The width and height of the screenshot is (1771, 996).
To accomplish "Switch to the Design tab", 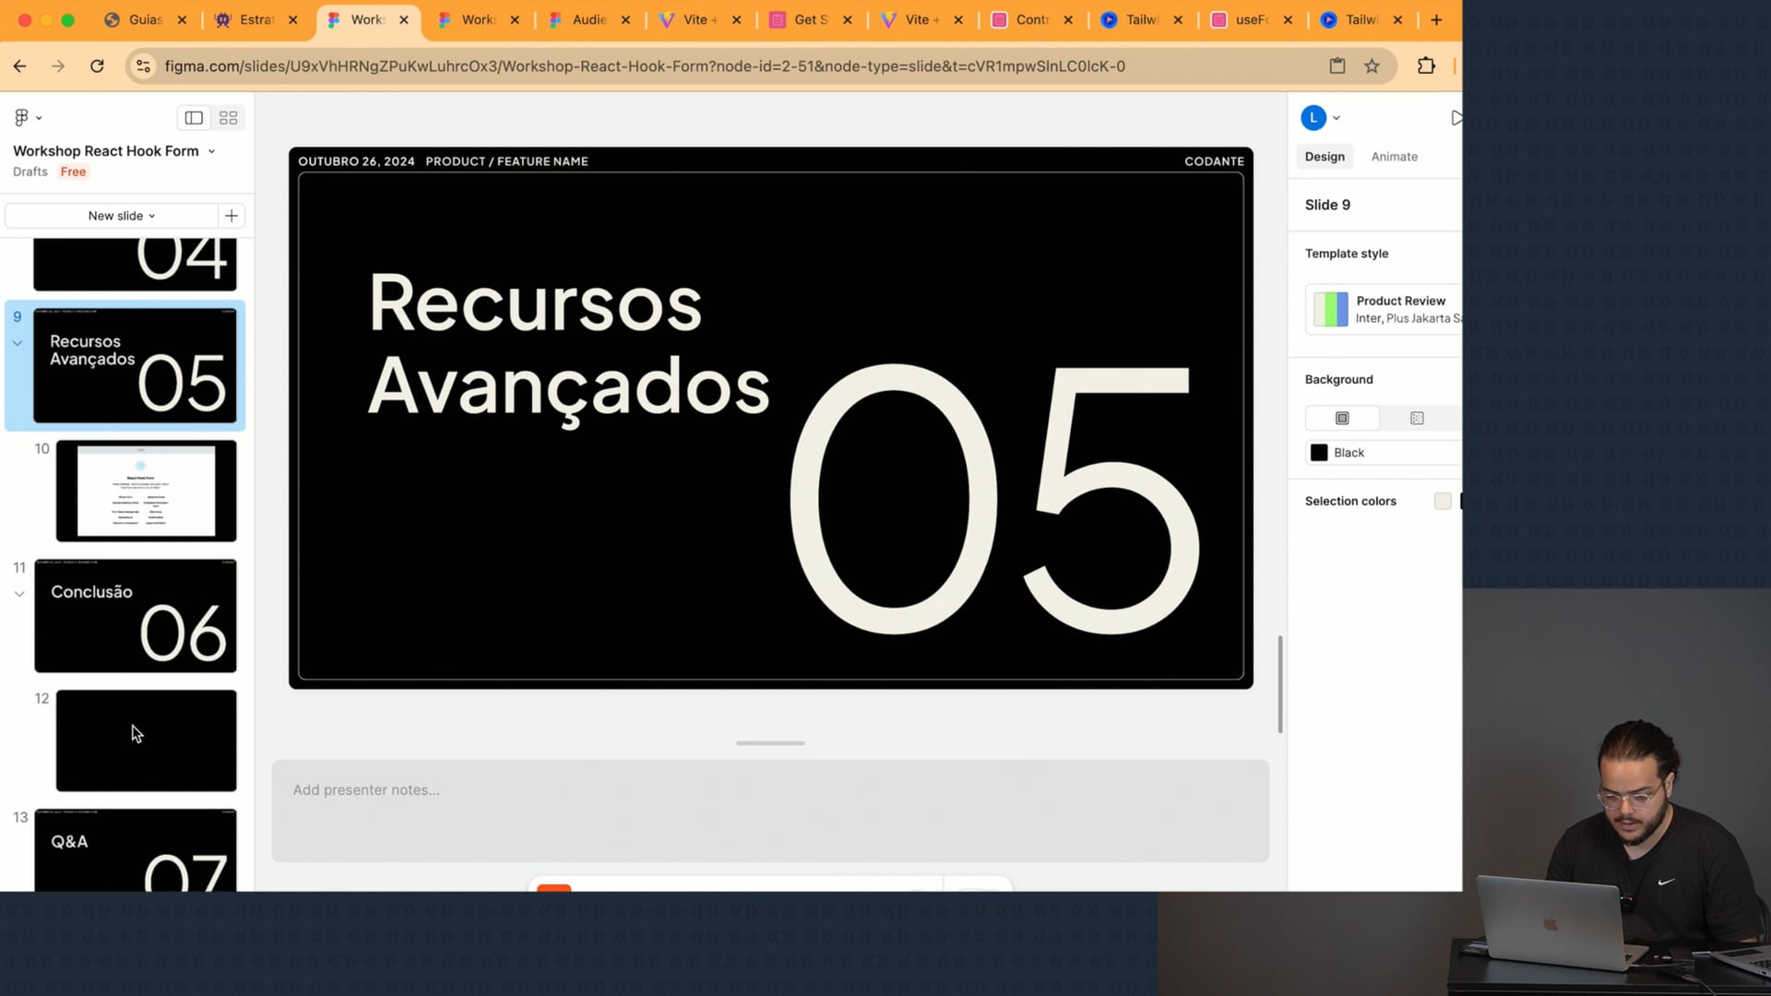I will coord(1325,157).
